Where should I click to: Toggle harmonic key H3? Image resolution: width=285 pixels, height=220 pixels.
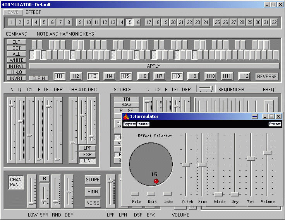click(93, 76)
